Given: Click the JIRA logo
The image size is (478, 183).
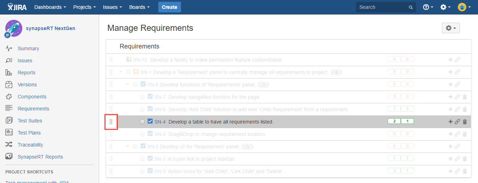Looking at the screenshot, I should click(x=17, y=7).
